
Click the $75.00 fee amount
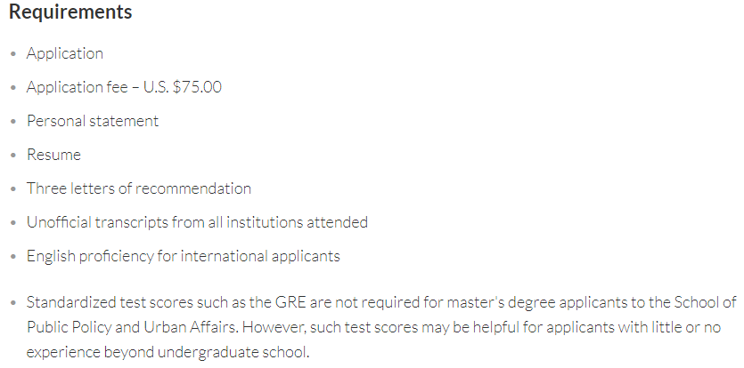[x=198, y=87]
